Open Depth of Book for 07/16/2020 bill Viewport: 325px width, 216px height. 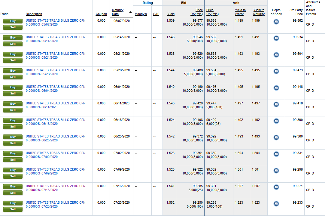[276, 187]
